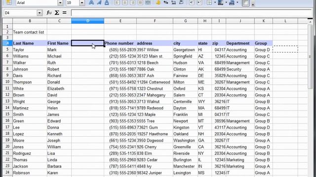Select row 5 header
This screenshot has width=316, height=177.
click(7, 50)
